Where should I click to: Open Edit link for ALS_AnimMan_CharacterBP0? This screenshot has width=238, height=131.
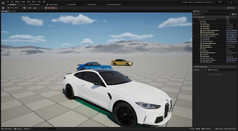click(231, 30)
